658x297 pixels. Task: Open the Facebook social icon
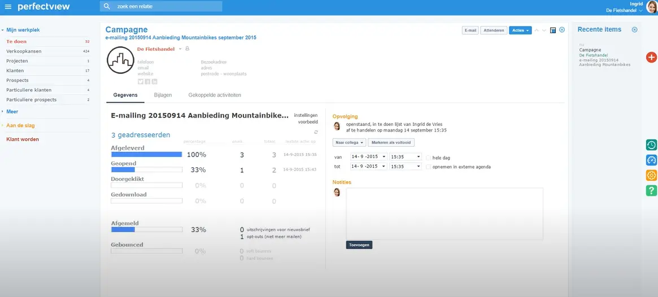(148, 81)
